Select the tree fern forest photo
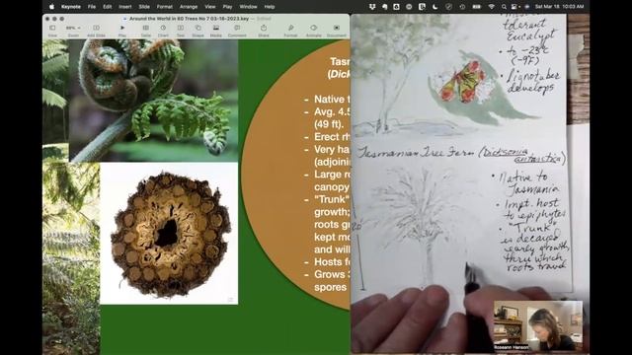The image size is (632, 355). pyautogui.click(x=71, y=257)
